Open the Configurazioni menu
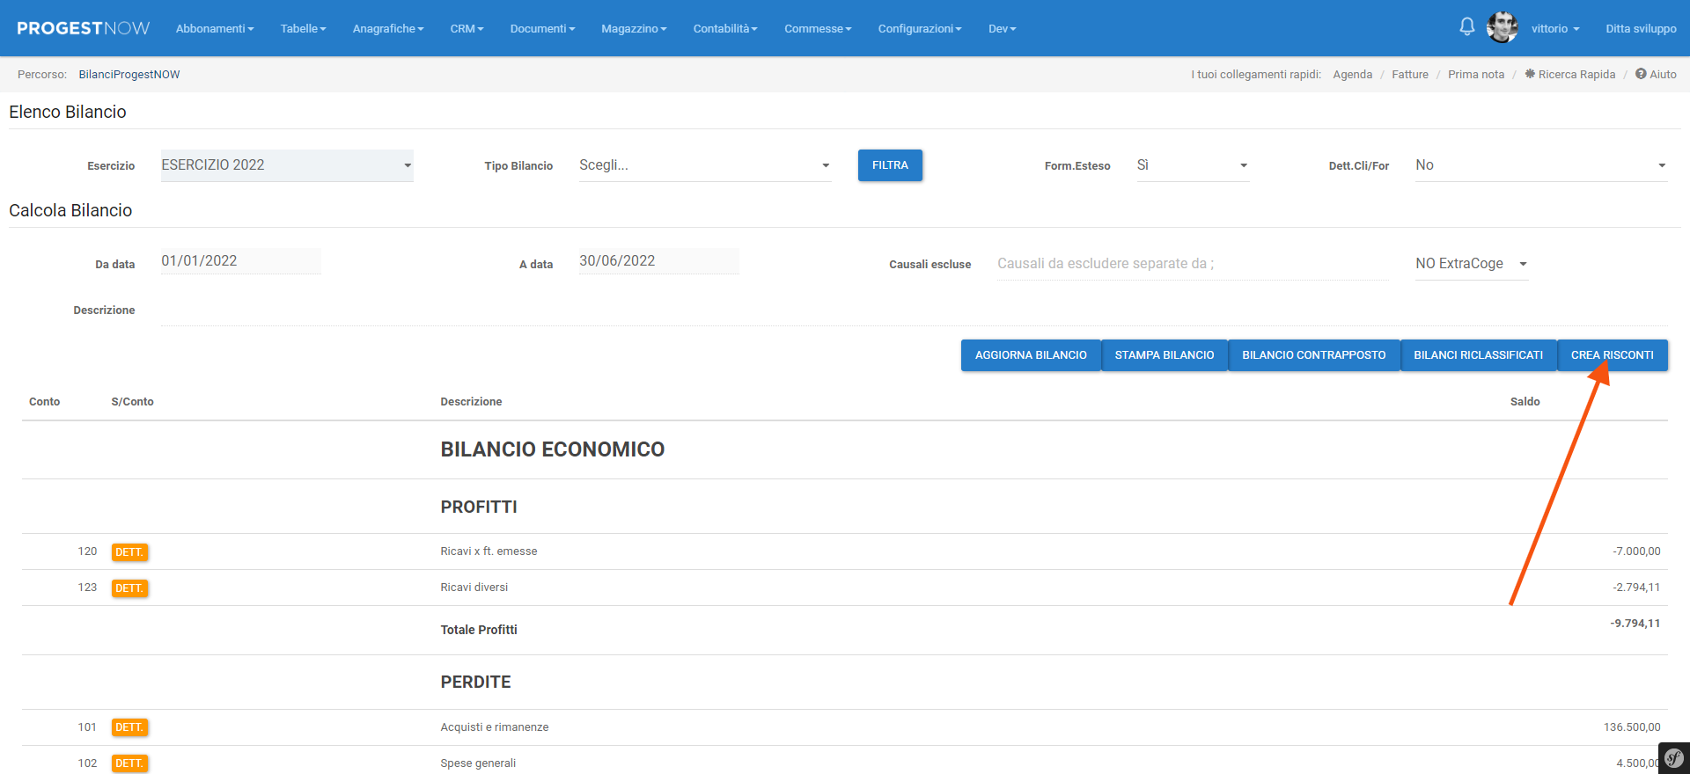Screen dimensions: 1690x774 (920, 29)
